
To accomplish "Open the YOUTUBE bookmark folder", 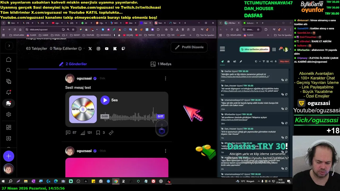I will [x=88, y=35].
